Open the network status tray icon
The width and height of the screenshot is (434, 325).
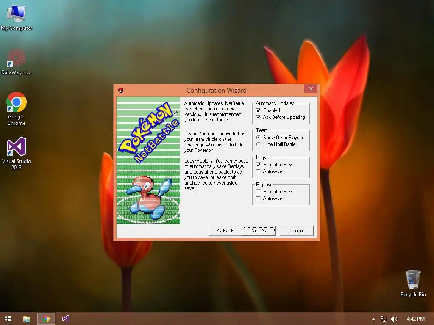coord(384,319)
